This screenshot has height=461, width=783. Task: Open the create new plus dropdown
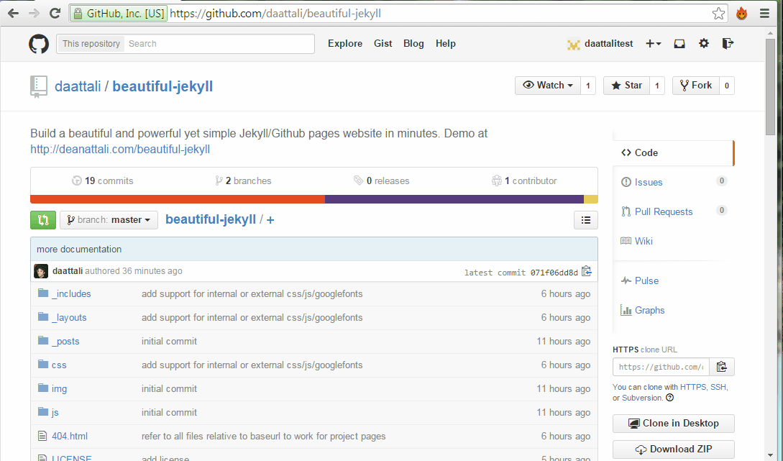coord(653,44)
